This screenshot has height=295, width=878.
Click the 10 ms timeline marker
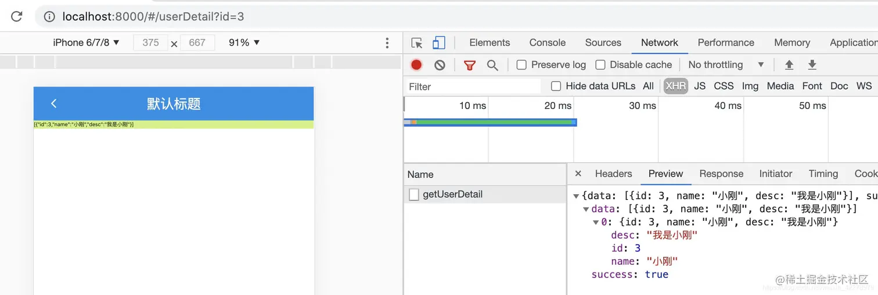tap(472, 105)
